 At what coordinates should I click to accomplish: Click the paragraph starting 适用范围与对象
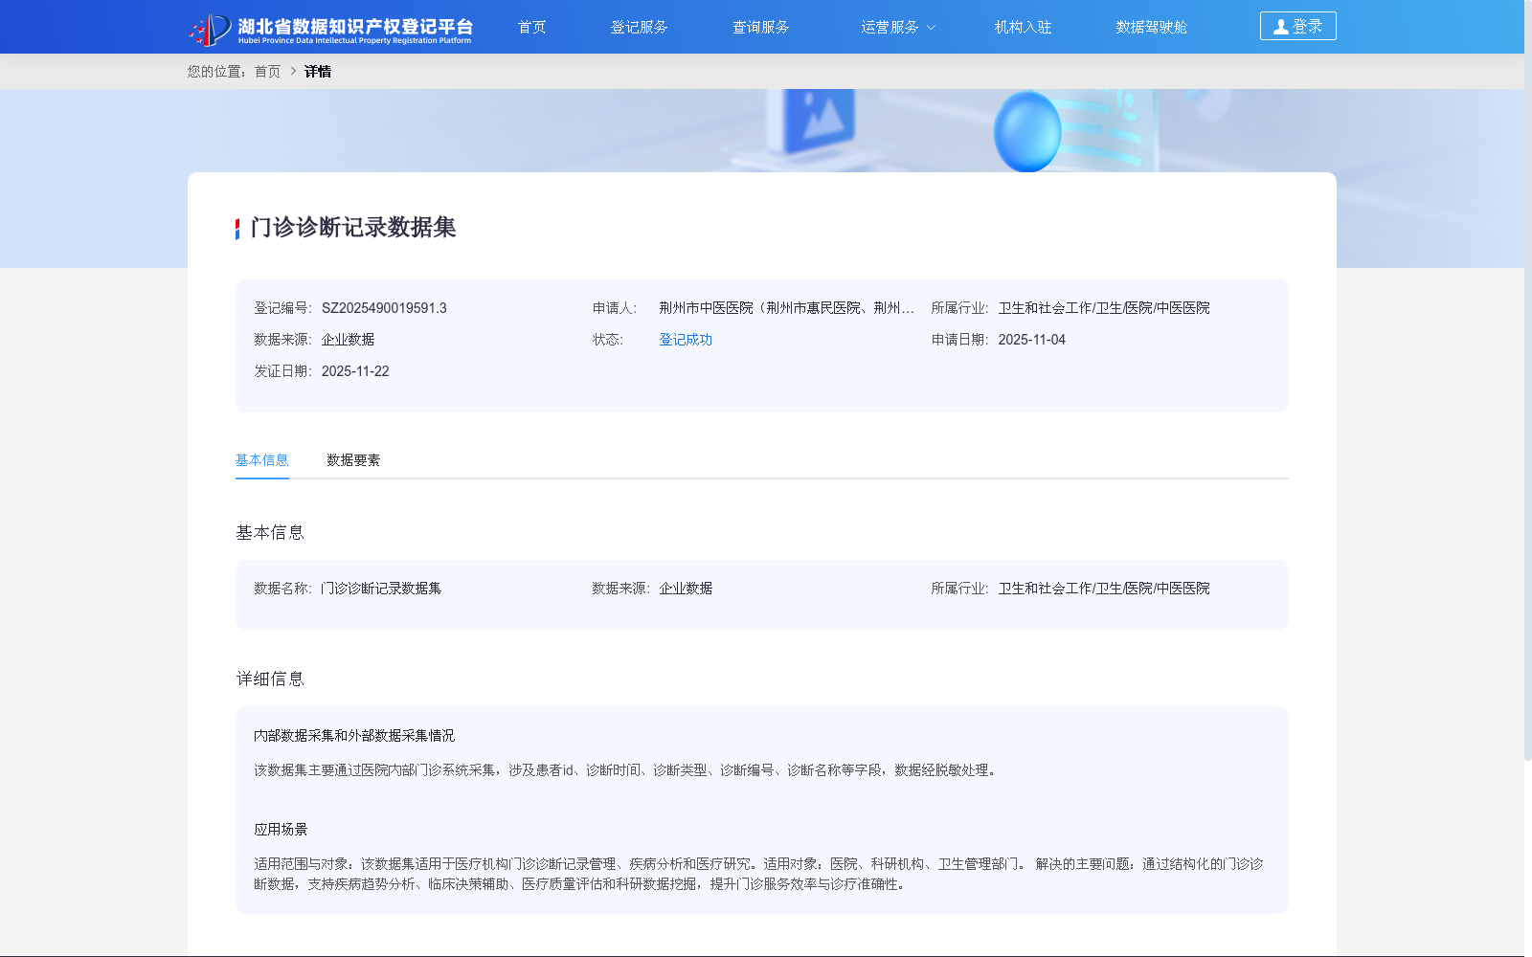tap(758, 874)
